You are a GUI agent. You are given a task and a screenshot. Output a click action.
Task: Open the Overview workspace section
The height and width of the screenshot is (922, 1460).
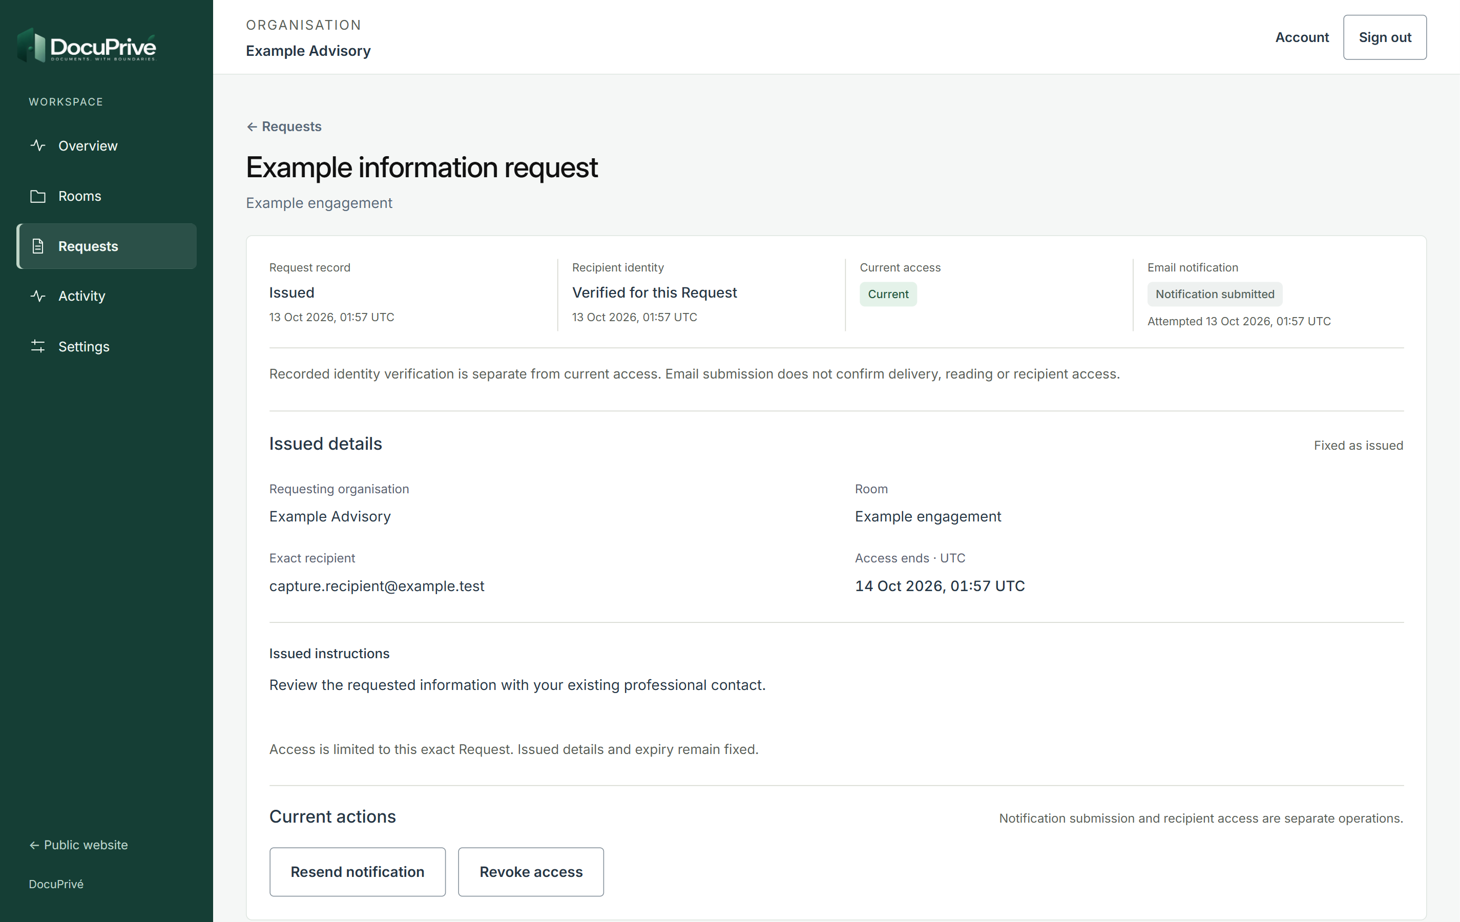click(106, 145)
